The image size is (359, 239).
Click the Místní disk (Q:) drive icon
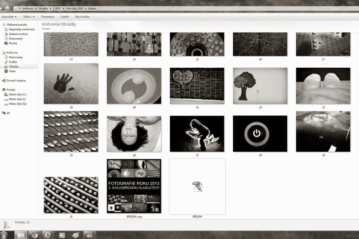(x=6, y=104)
